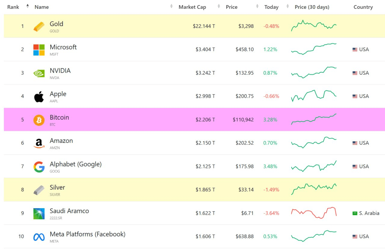Click NVIDIA's 30-day price chart

(314, 72)
